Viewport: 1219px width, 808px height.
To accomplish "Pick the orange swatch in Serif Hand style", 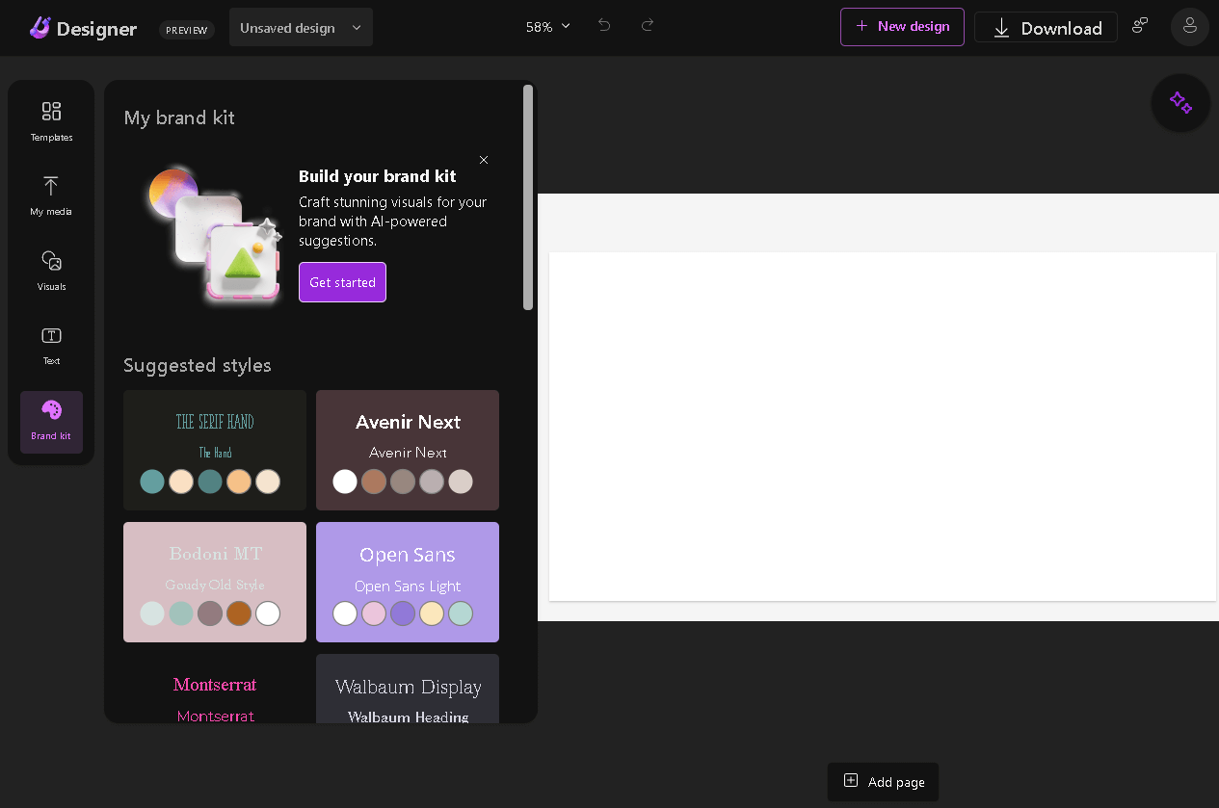I will (x=239, y=482).
